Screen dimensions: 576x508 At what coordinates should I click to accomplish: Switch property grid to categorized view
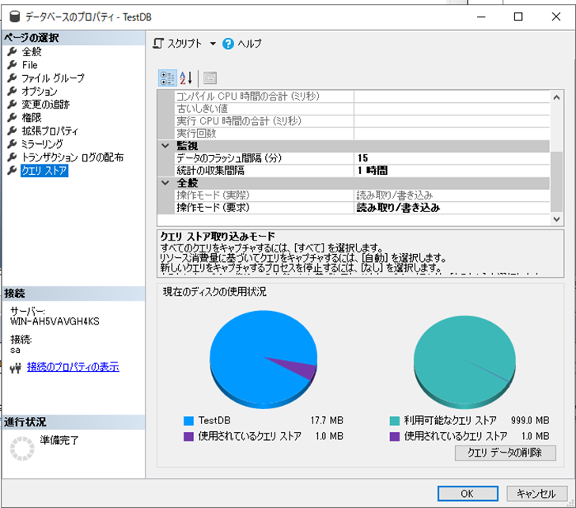(168, 78)
